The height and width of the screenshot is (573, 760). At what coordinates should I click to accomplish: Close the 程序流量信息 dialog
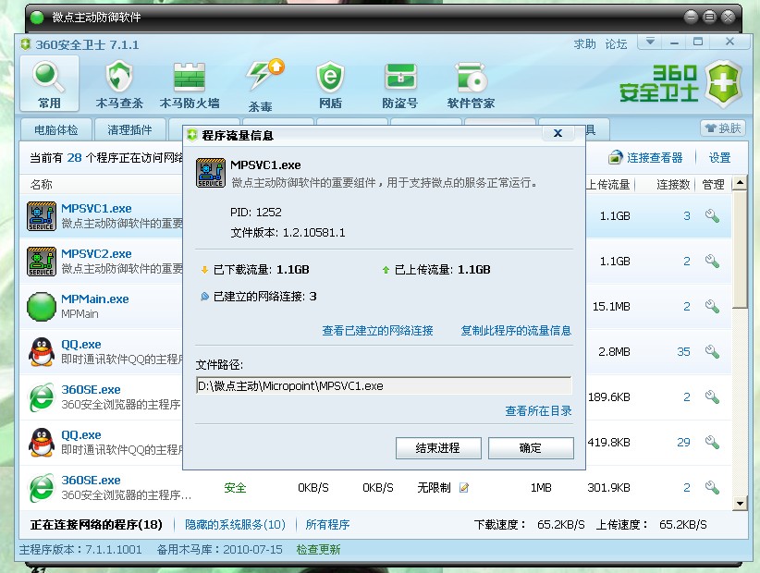pyautogui.click(x=558, y=133)
